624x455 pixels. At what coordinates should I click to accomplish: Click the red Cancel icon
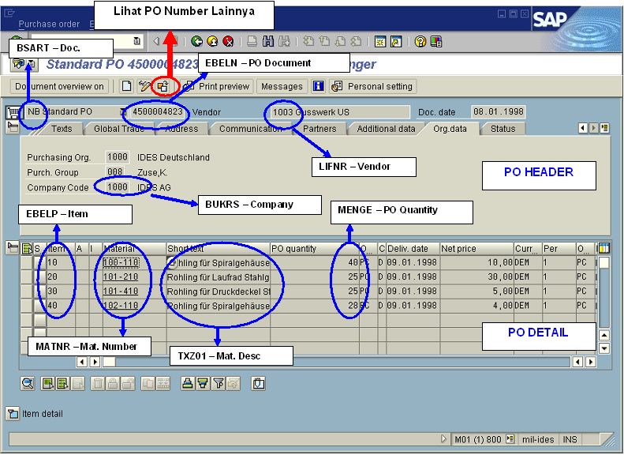click(x=228, y=42)
